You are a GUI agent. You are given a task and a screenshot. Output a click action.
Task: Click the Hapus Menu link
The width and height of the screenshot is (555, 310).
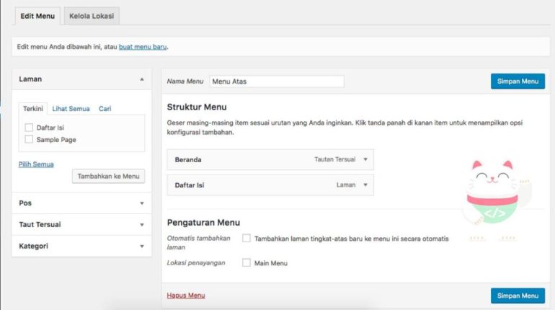coord(186,296)
